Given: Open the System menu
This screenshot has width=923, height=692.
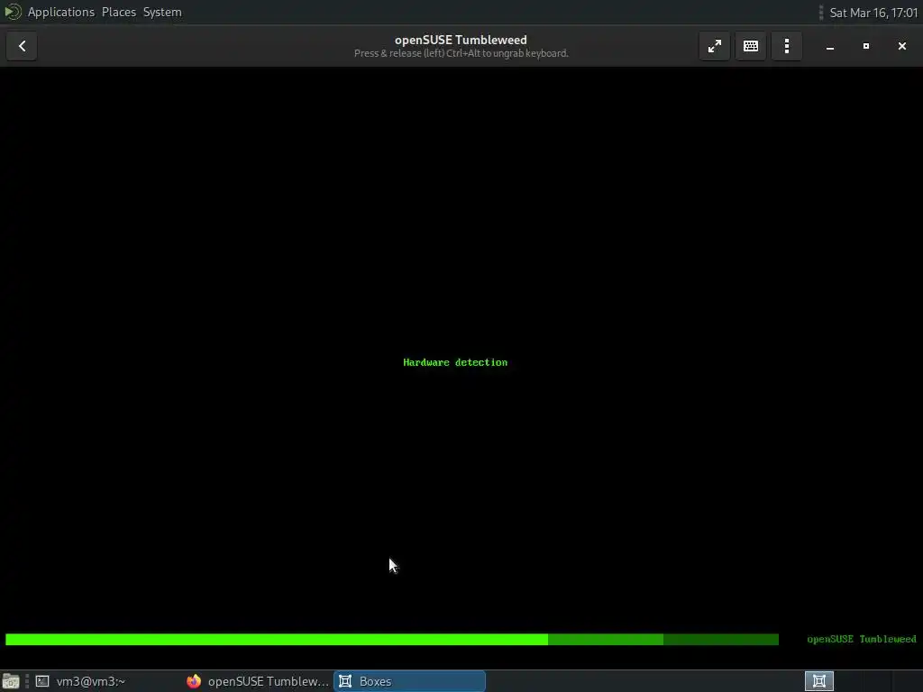Looking at the screenshot, I should 162,12.
